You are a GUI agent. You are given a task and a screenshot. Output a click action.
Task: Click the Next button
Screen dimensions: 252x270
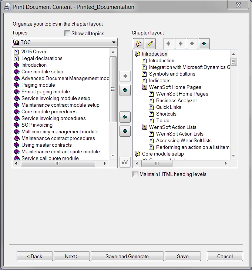(x=72, y=256)
